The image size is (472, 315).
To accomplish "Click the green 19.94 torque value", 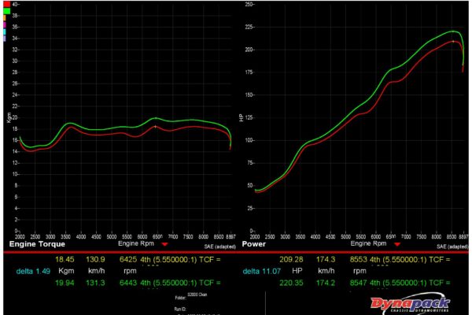I will [x=65, y=283].
